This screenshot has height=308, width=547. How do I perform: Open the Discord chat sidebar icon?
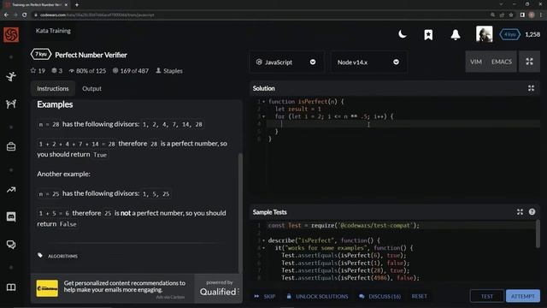click(11, 216)
